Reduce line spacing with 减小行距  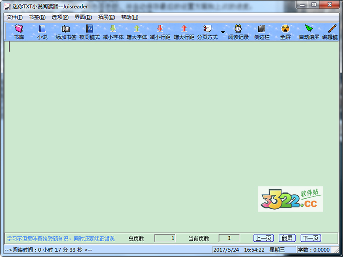(160, 32)
